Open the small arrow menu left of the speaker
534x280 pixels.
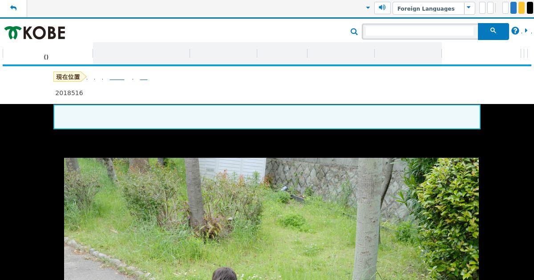[368, 8]
